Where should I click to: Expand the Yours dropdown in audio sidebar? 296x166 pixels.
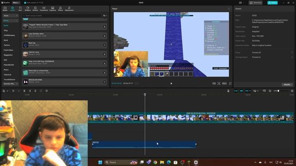click(x=11, y=16)
